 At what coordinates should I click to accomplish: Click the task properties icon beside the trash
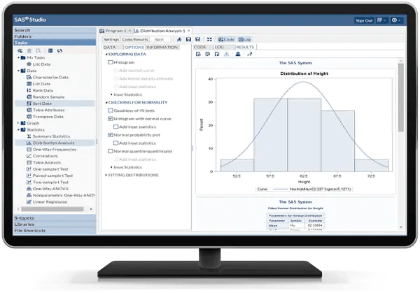point(38,50)
